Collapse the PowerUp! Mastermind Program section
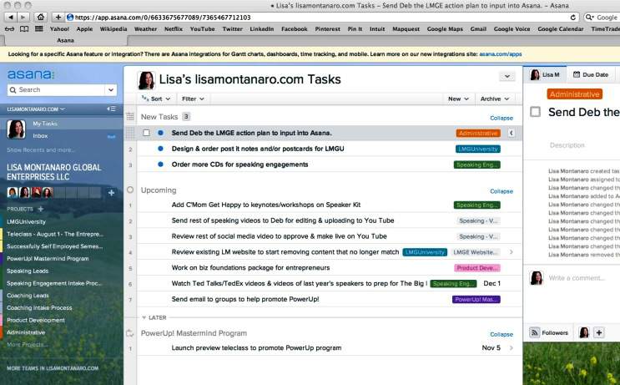 (502, 334)
